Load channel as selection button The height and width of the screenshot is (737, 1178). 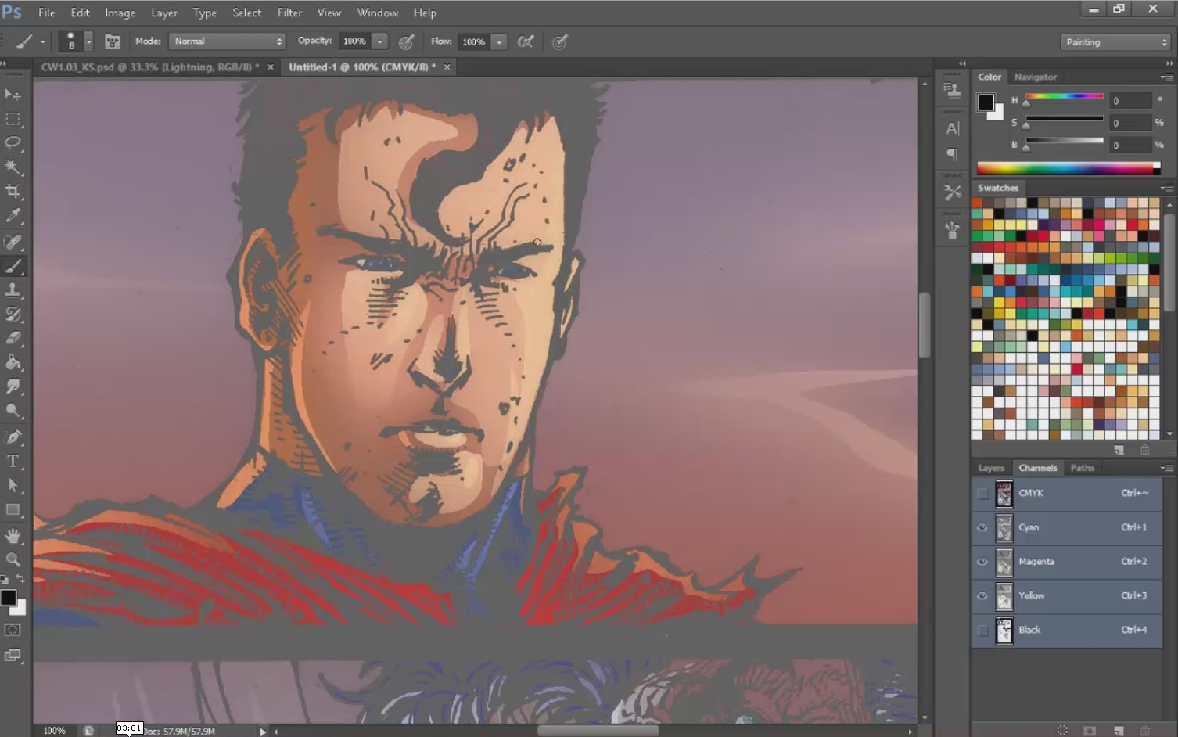(1062, 731)
